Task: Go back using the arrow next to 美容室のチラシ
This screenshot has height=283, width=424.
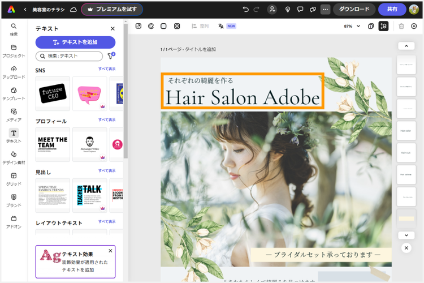Action: point(25,10)
